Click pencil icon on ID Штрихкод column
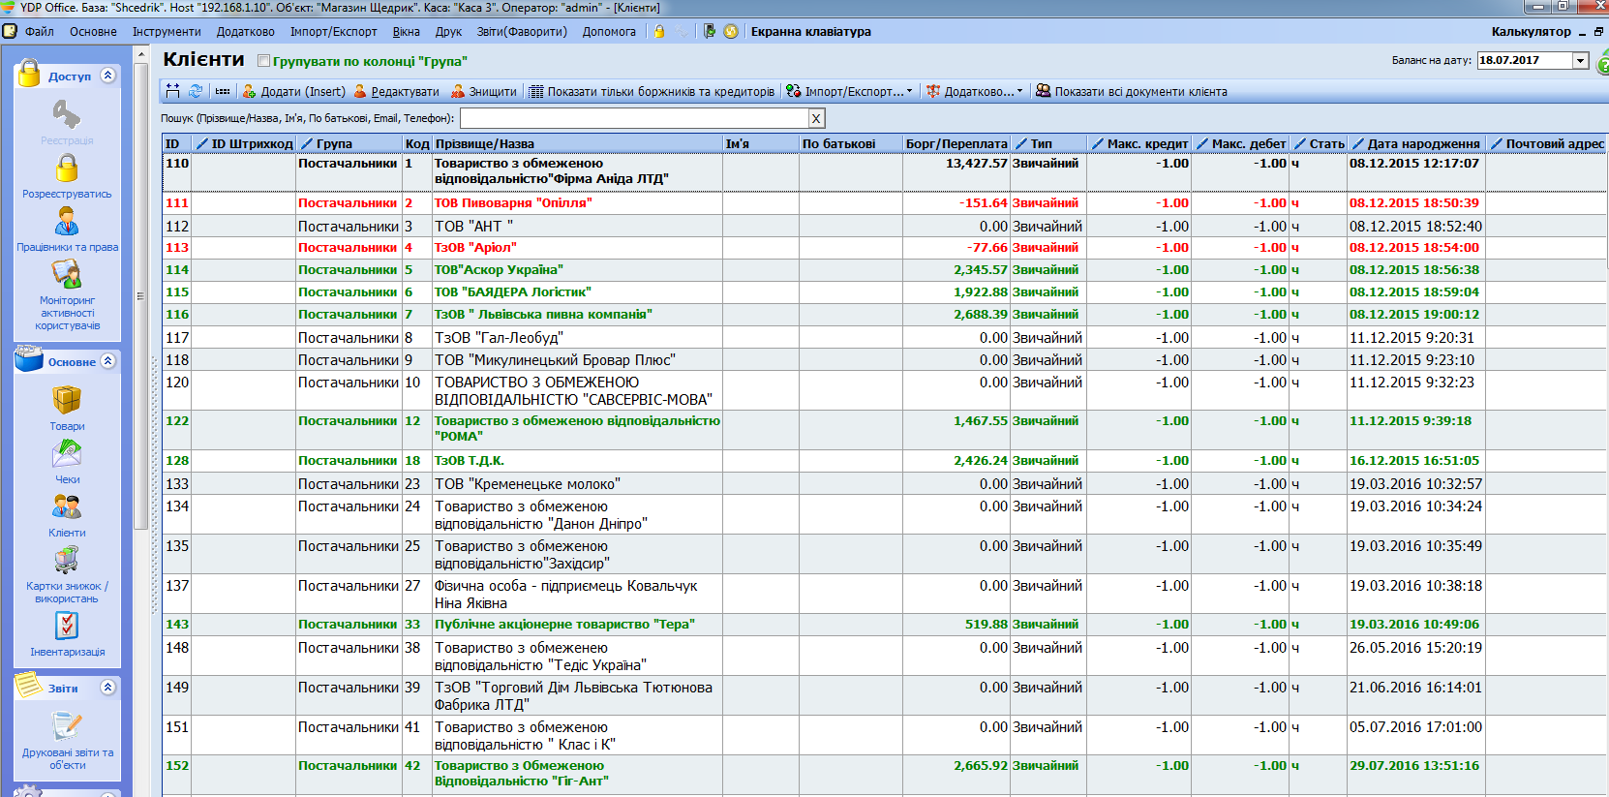Image resolution: width=1609 pixels, height=797 pixels. pos(201,143)
